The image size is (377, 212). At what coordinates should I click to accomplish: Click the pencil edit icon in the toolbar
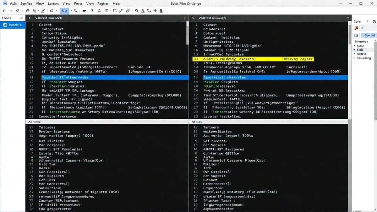click(43, 11)
